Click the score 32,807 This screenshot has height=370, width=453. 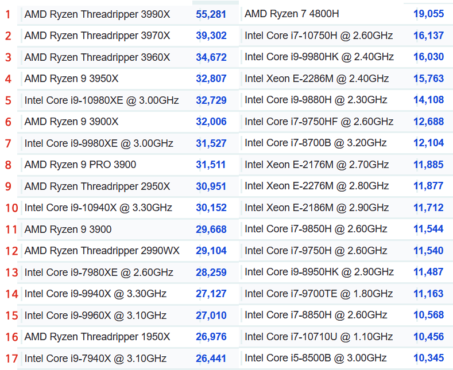pyautogui.click(x=211, y=79)
